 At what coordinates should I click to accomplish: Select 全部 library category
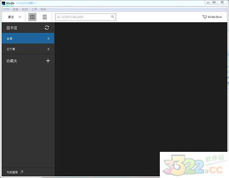(x=28, y=38)
